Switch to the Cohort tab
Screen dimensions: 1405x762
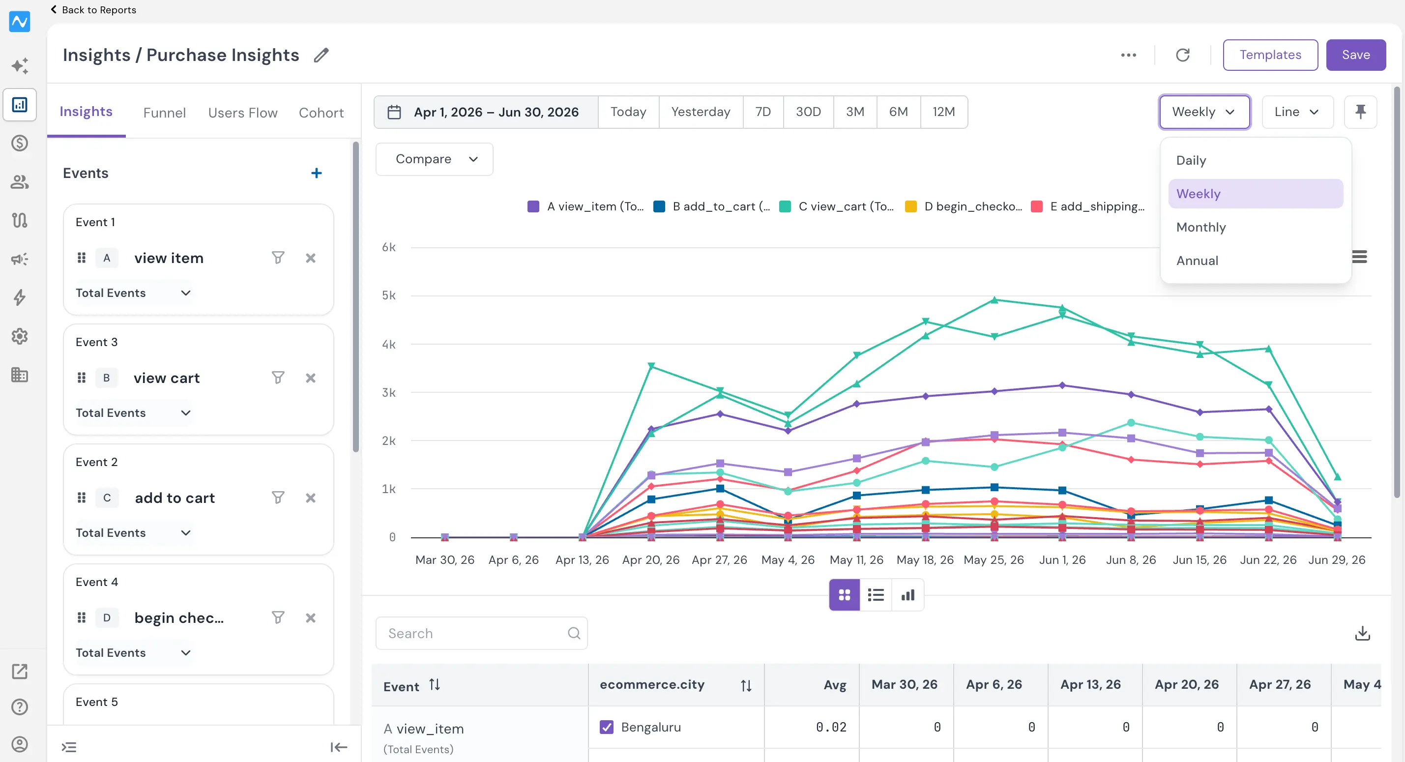click(321, 113)
